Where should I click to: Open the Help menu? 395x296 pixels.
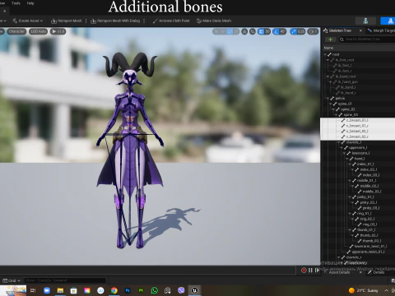30,3
